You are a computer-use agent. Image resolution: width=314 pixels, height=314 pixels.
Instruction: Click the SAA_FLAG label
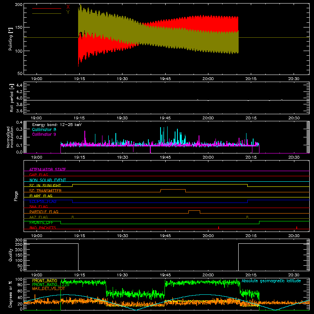pyautogui.click(x=38, y=206)
